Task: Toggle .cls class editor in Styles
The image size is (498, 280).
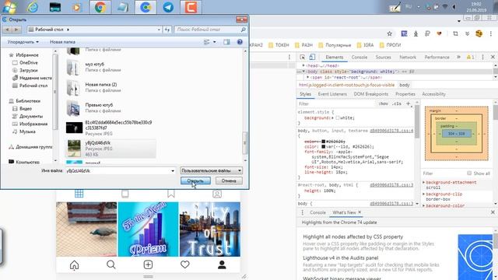Action: (397, 103)
